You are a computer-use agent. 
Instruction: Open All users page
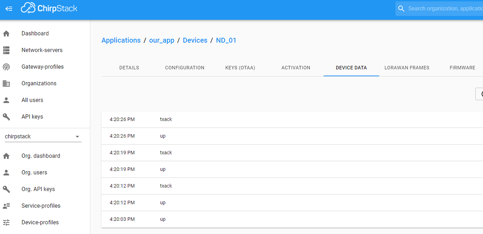tap(32, 100)
